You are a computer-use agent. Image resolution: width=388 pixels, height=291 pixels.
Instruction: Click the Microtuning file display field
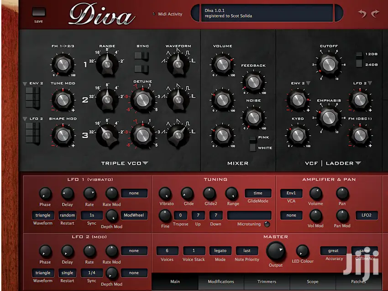(249, 215)
